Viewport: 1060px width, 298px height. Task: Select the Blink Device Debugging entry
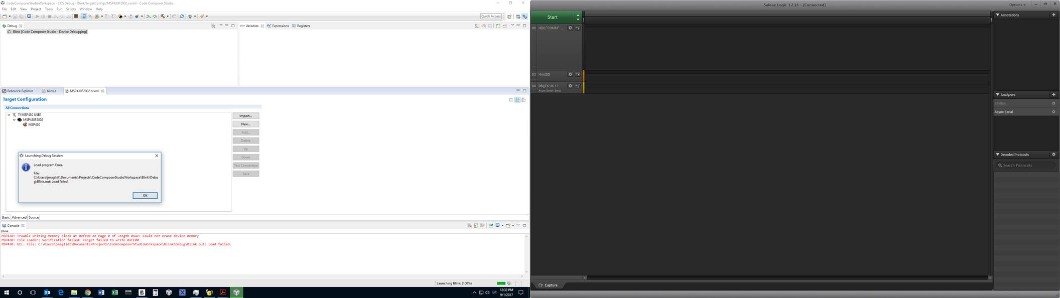pyautogui.click(x=47, y=32)
